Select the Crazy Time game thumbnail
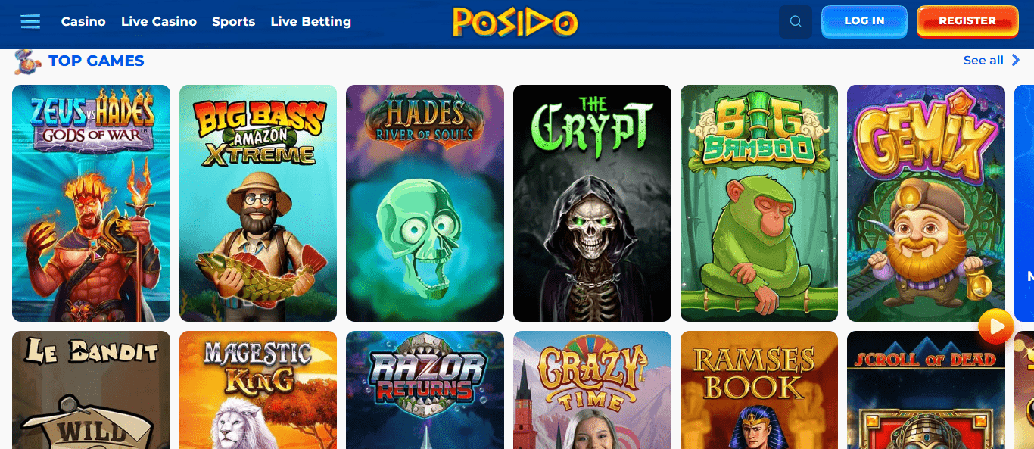The image size is (1034, 449). click(x=592, y=390)
